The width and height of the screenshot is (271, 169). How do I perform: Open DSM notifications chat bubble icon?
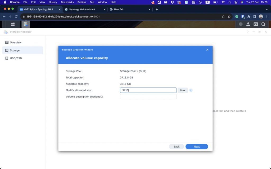coord(241,24)
